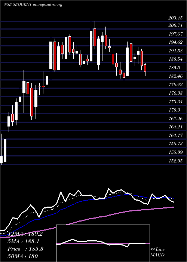Click the 173.34 price axis label
Image resolution: width=187 pixels, height=262 pixels.
click(175, 101)
